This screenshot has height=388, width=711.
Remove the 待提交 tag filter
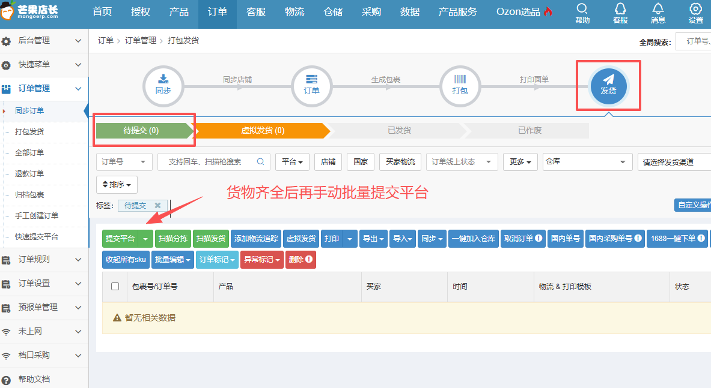point(157,205)
